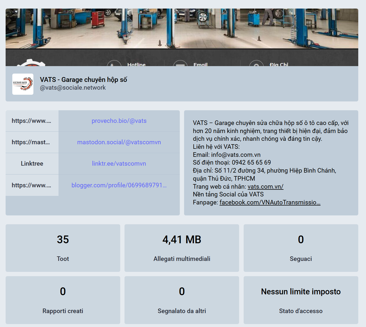Open the linktr.ee/vatscomvn link
The height and width of the screenshot is (327, 366).
(x=119, y=164)
